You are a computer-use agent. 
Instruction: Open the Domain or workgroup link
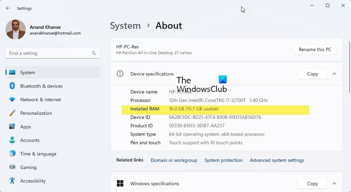click(x=174, y=160)
